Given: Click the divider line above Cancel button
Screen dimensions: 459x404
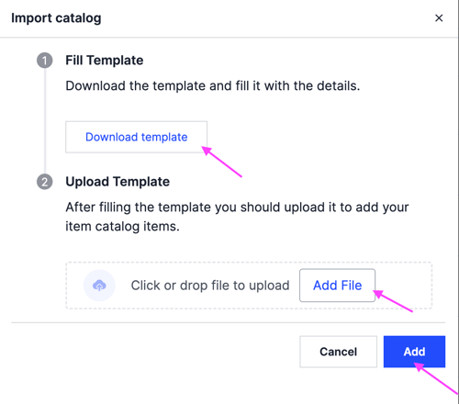Looking at the screenshot, I should pos(229,322).
